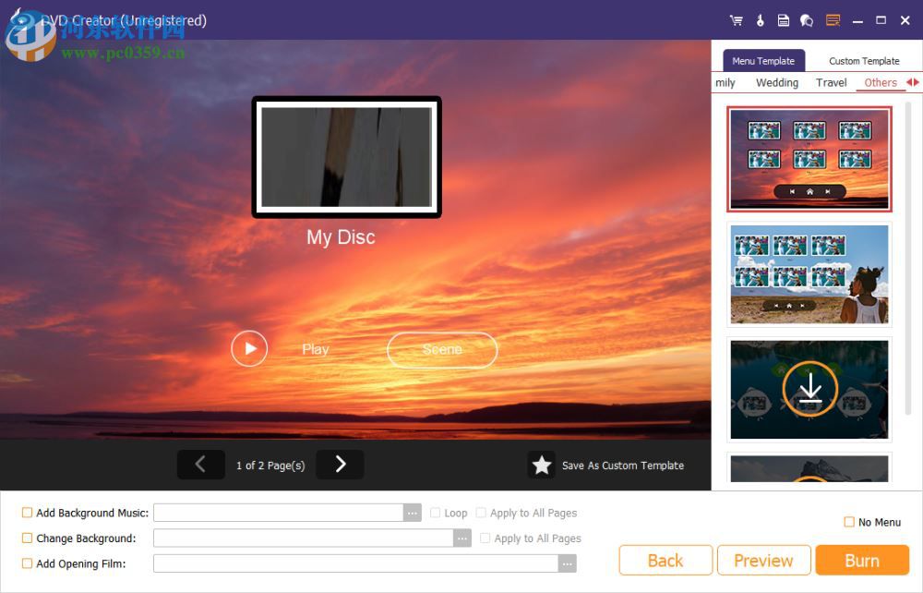Viewport: 923px width, 593px height.
Task: Go to the next menu page
Action: 340,465
